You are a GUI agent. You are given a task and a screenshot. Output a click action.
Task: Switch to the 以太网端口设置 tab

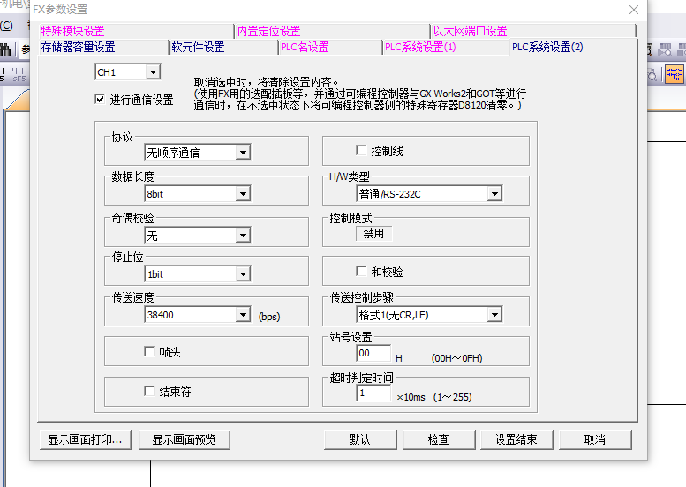coord(470,32)
